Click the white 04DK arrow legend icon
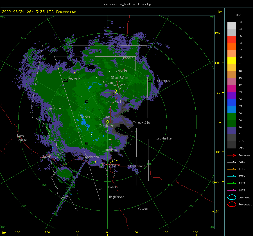The width and height of the screenshot is (253, 236). 232,162
